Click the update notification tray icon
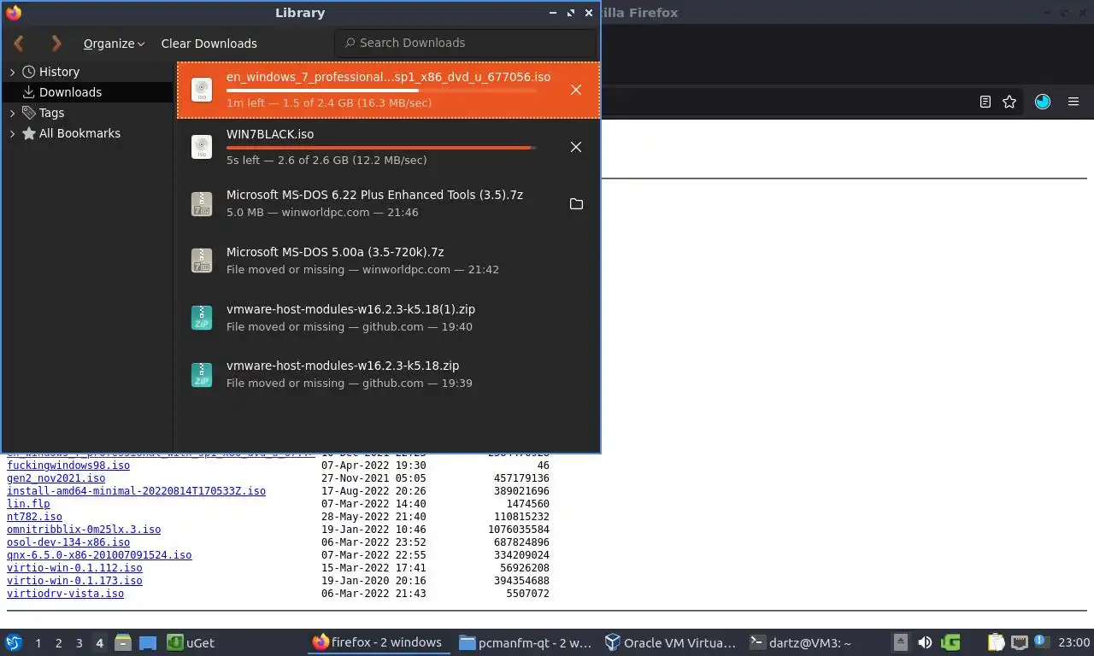Viewport: 1094px width, 656px height. click(1040, 641)
